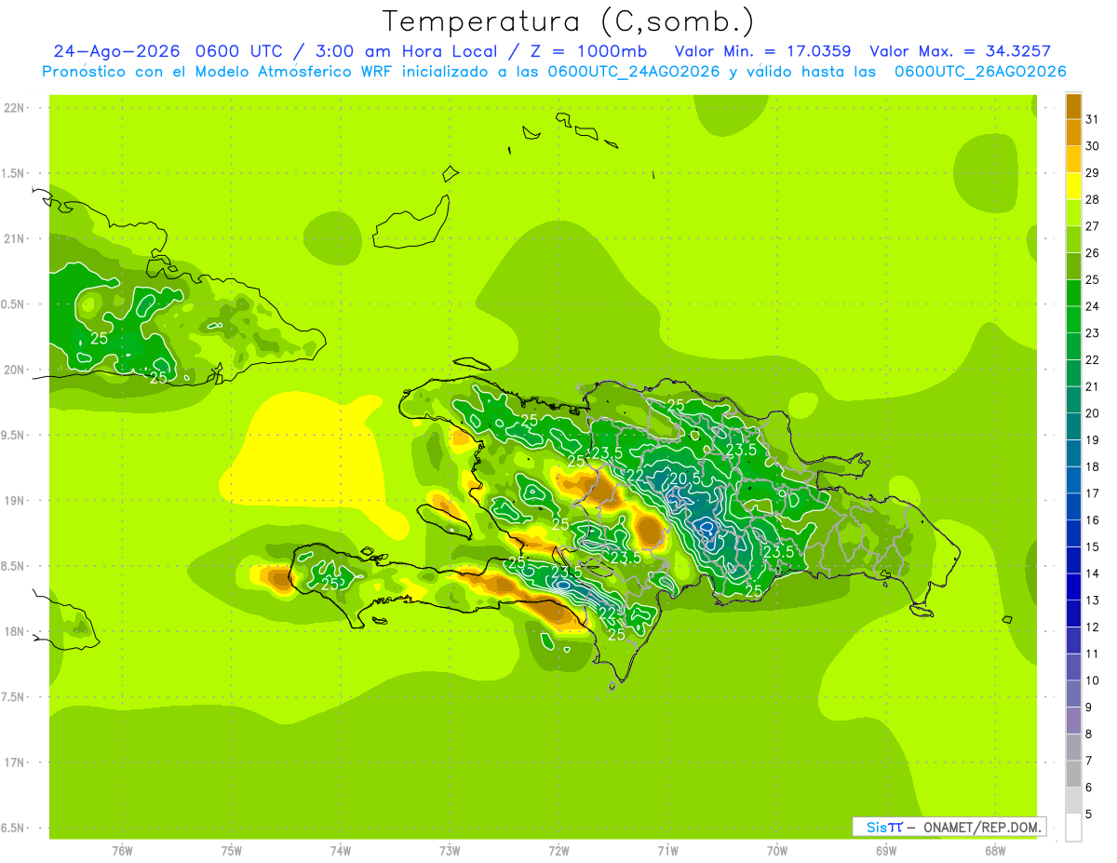Click the legend value "28"
1117x863 pixels.
(1092, 199)
